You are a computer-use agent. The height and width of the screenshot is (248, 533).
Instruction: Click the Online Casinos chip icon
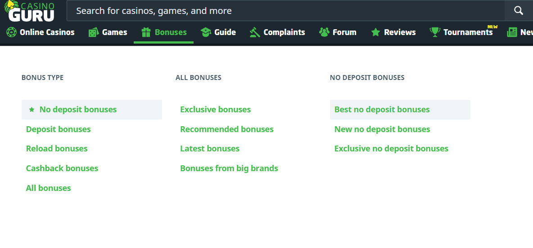tap(11, 32)
